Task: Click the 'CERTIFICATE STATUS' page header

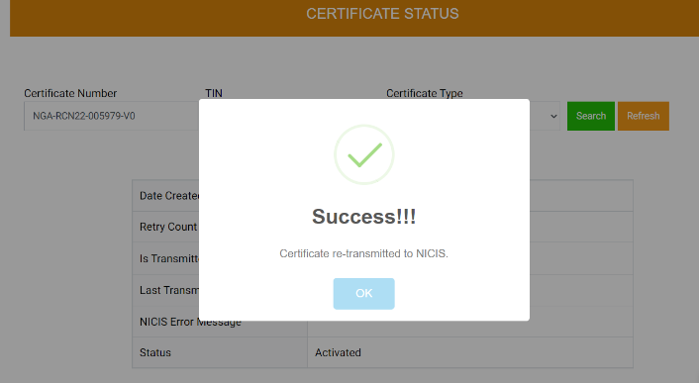Action: pyautogui.click(x=382, y=14)
